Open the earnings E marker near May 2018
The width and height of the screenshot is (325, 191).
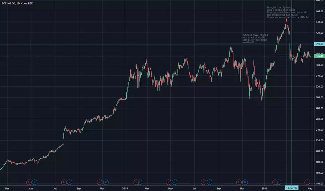[x=168, y=182]
